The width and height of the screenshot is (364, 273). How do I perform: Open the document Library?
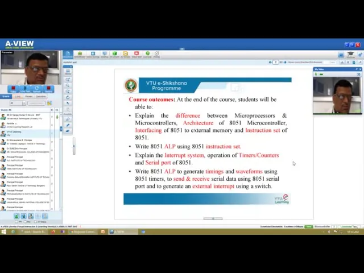pos(68,72)
